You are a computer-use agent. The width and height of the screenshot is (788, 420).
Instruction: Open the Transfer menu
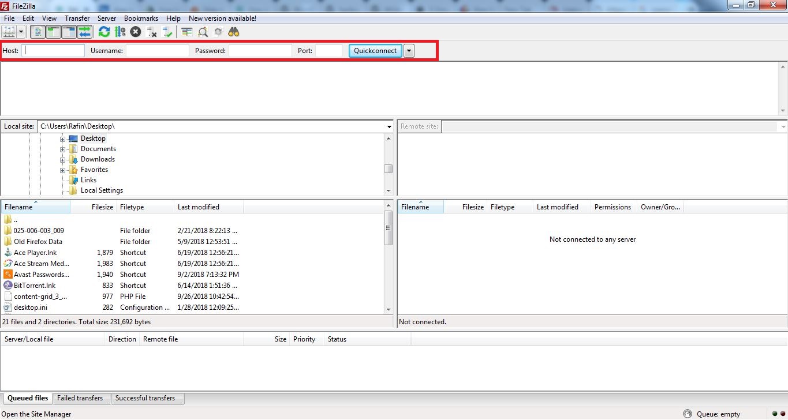77,18
